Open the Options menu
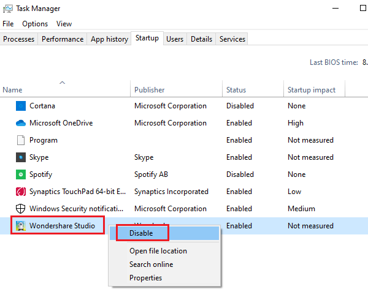 35,24
